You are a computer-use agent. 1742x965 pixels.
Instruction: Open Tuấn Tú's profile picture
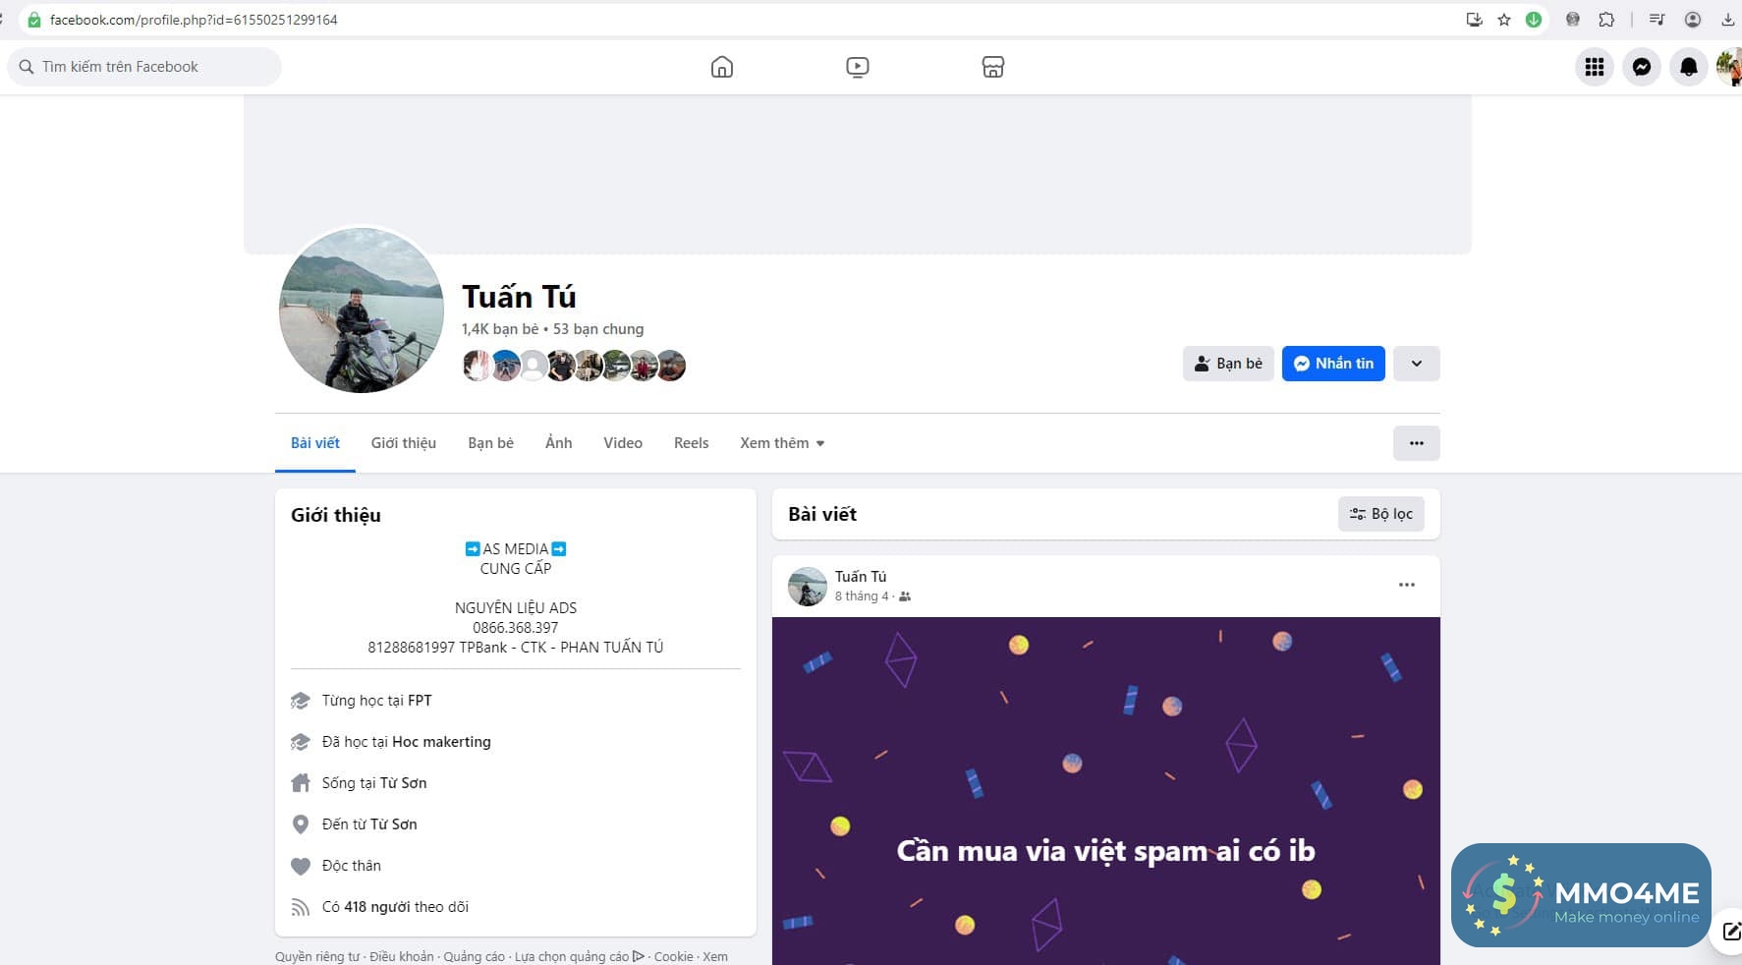[362, 311]
